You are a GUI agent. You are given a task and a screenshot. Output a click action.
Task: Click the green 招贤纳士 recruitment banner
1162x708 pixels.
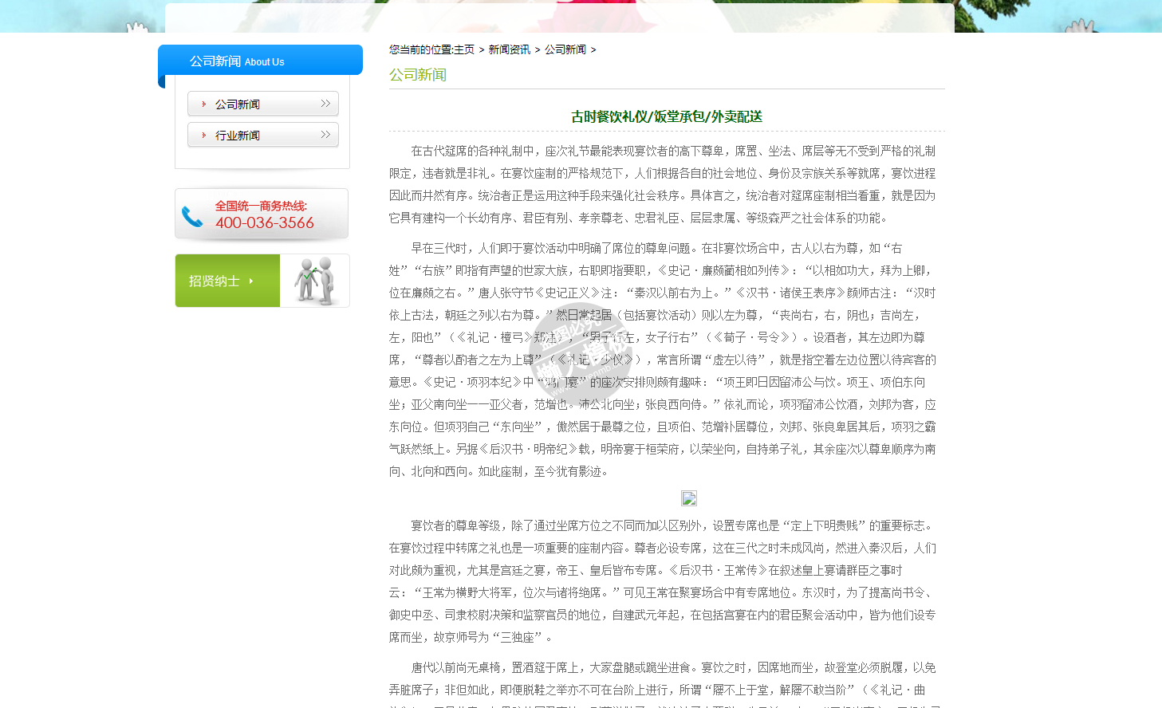tap(227, 281)
